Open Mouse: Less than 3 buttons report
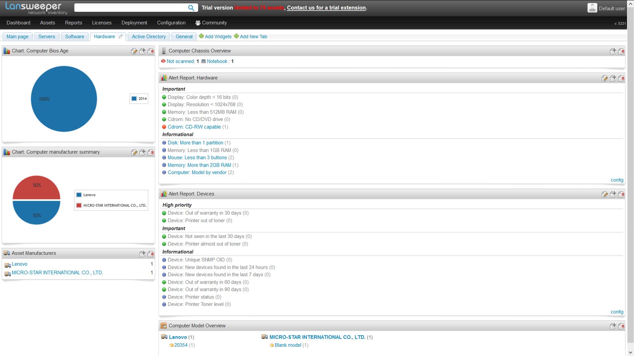634x356 pixels. pyautogui.click(x=197, y=157)
